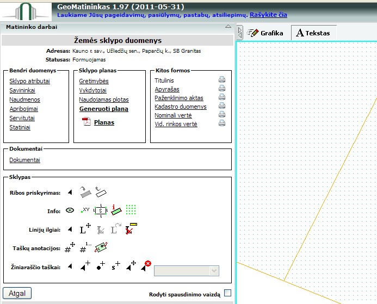
Task: Collapse the Ribos priskyrimas row arrow
Action: pos(70,193)
